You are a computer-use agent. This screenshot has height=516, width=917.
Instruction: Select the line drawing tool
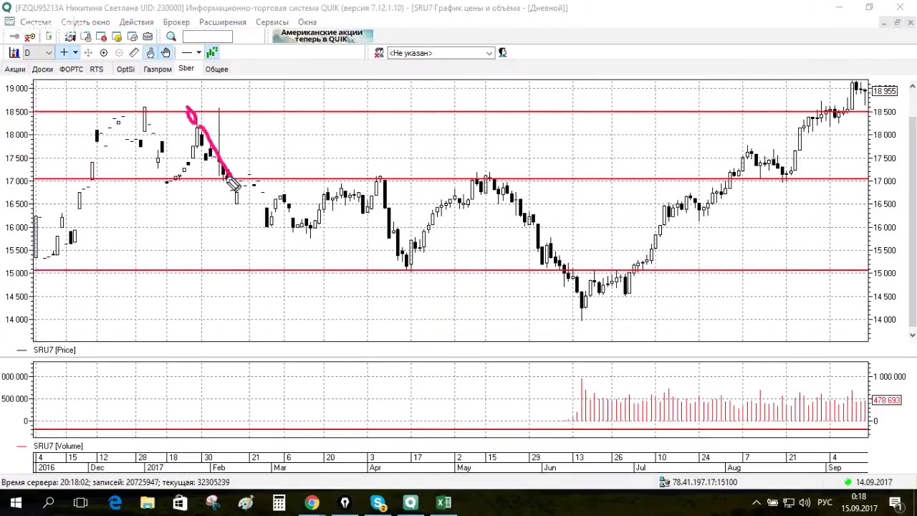click(187, 52)
